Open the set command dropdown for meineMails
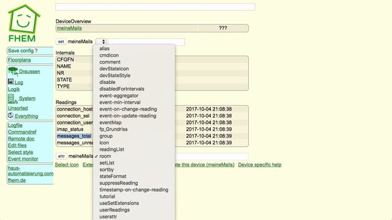392x220 pixels. tap(101, 42)
